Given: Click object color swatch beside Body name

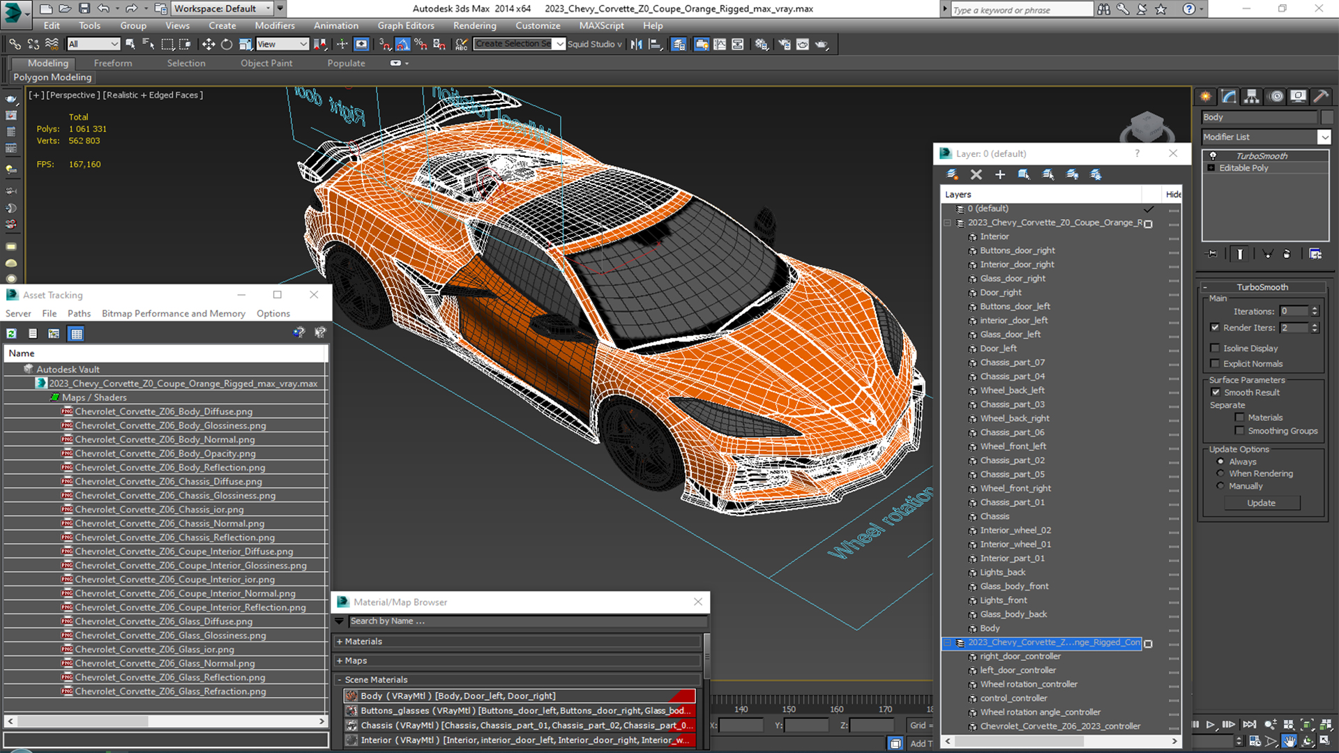Looking at the screenshot, I should tap(1326, 117).
